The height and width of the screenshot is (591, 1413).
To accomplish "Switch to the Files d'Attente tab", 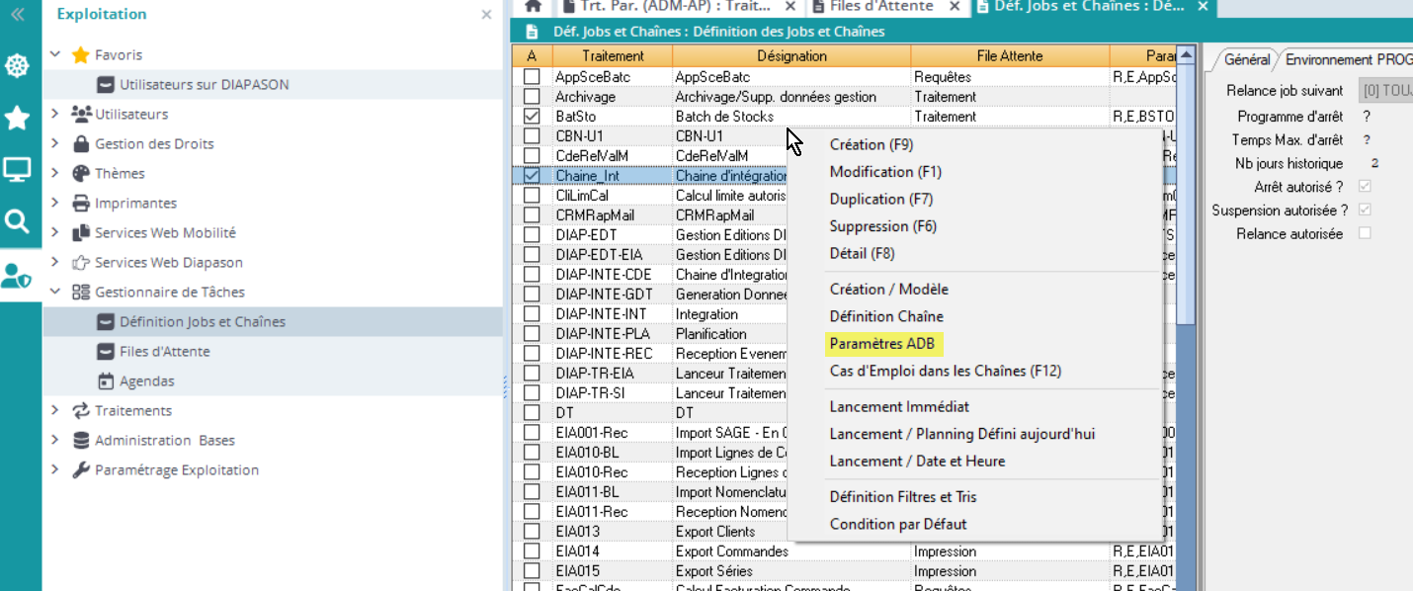I will coord(881,7).
